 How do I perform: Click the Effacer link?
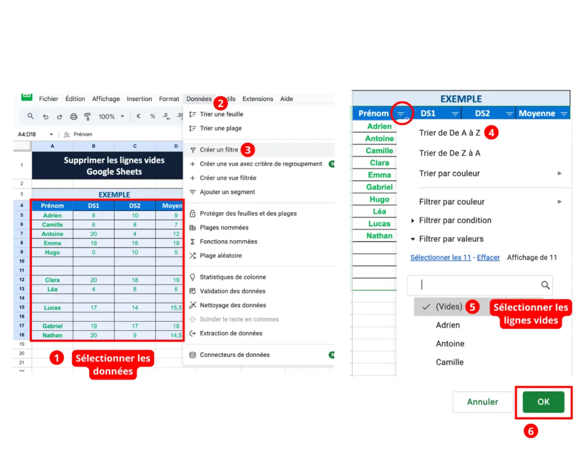click(488, 258)
